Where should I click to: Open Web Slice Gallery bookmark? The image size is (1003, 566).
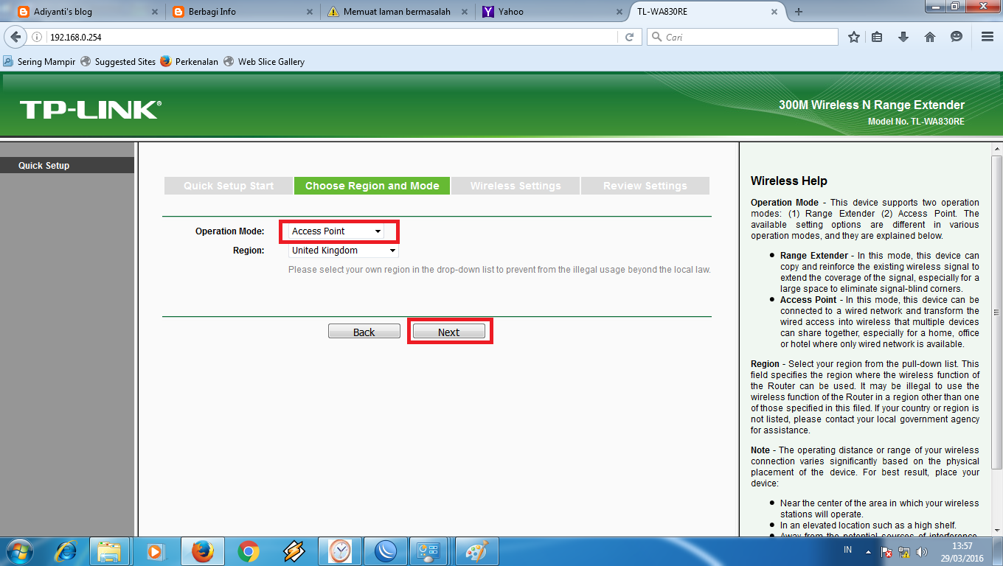click(x=264, y=62)
